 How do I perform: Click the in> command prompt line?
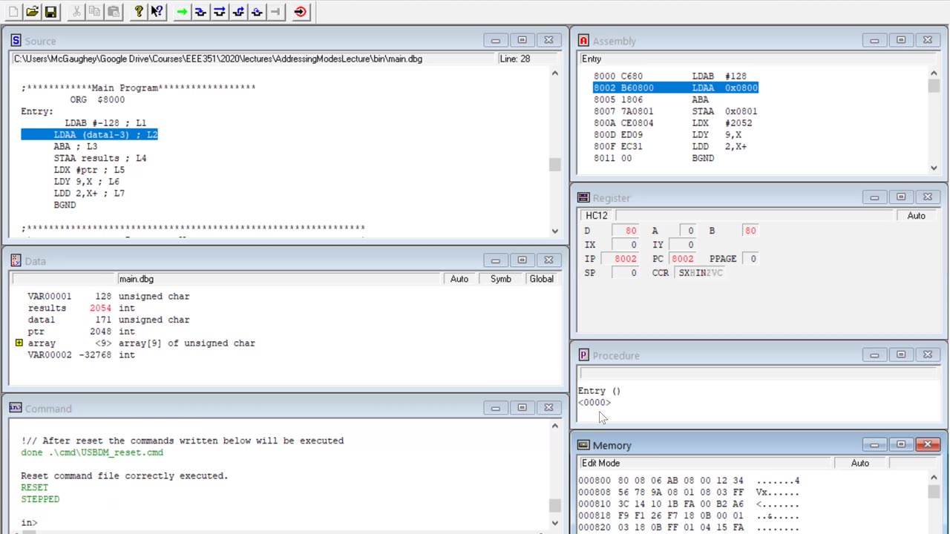[29, 523]
